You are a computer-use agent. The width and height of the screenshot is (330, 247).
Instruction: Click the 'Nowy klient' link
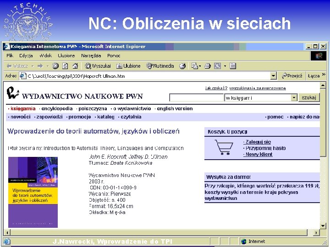tap(259, 155)
